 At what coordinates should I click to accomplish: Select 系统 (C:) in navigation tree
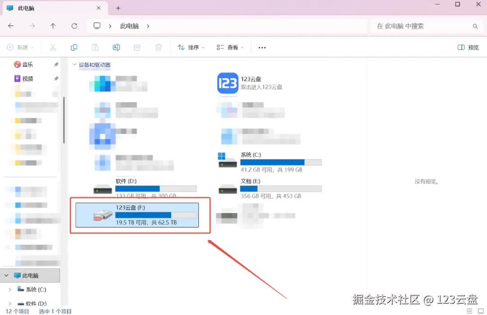coord(32,290)
